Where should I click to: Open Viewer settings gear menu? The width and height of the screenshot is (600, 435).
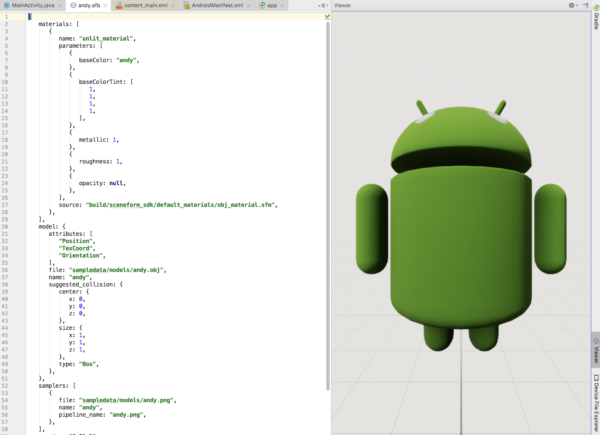pyautogui.click(x=573, y=5)
